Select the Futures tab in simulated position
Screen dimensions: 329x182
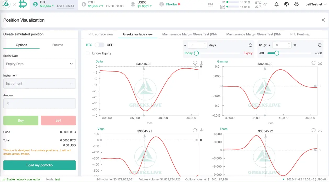click(x=58, y=45)
